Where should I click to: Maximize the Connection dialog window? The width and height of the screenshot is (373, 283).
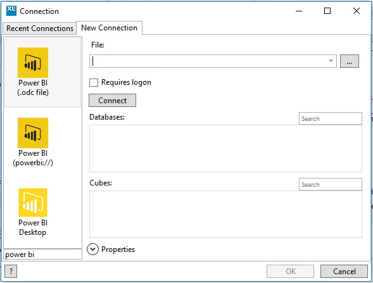pos(327,11)
